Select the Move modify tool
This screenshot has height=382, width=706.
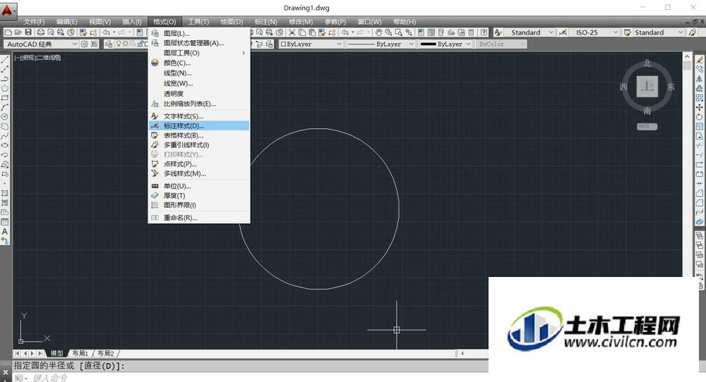pyautogui.click(x=699, y=107)
